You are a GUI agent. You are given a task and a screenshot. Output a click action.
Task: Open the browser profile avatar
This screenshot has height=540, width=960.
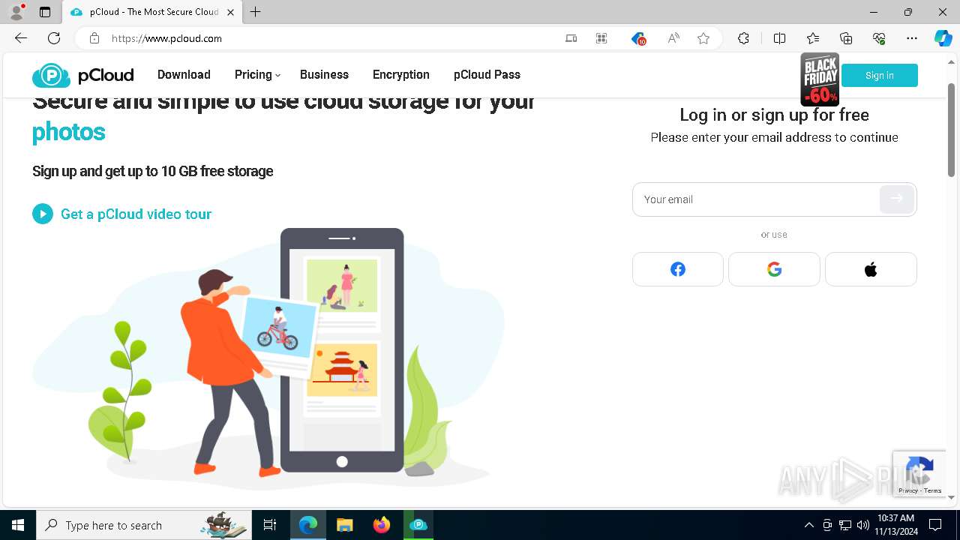pos(16,12)
